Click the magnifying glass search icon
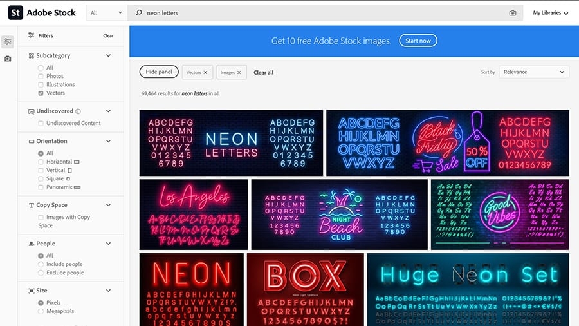The height and width of the screenshot is (326, 579). pos(139,13)
